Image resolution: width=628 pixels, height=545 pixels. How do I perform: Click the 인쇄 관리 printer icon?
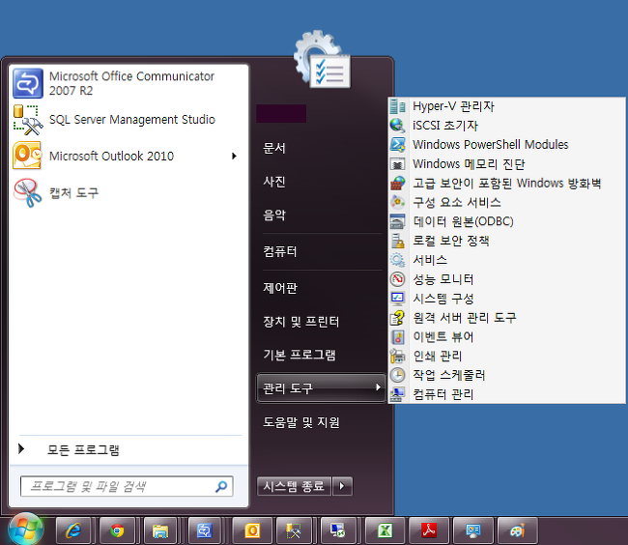(398, 356)
